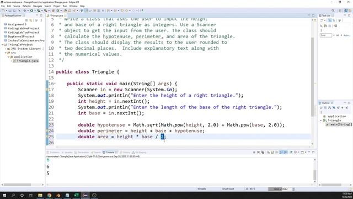This screenshot has width=353, height=199.
Task: Click Pin Console icon
Action: click(x=291, y=153)
